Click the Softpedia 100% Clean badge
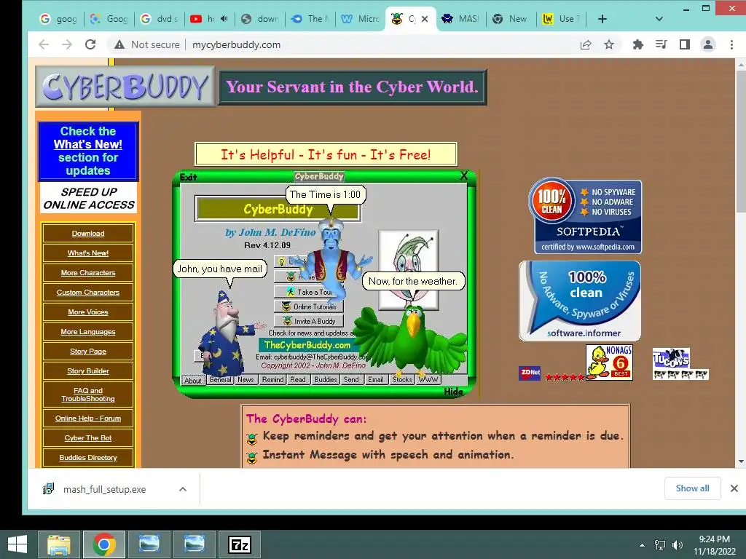 585,215
